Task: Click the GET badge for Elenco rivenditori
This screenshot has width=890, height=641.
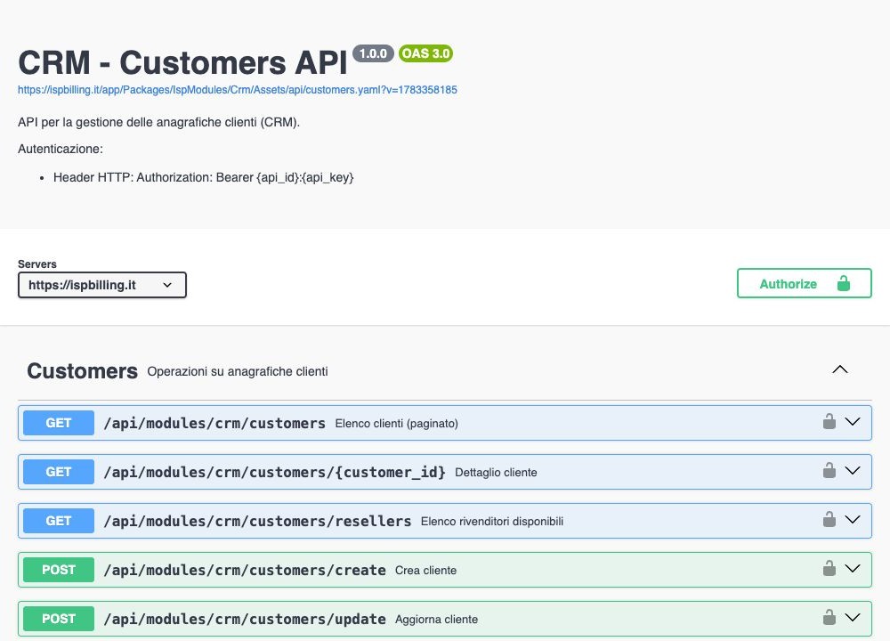Action: [x=59, y=521]
